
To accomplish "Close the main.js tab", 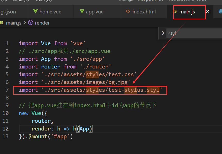I will [x=208, y=11].
